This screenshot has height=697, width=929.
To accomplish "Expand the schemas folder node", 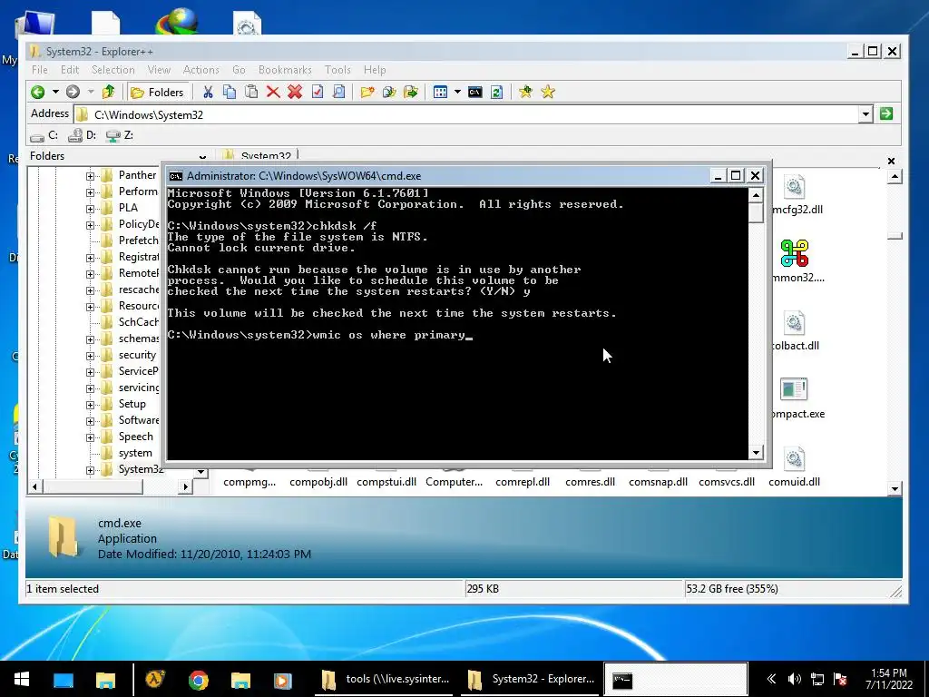I will click(x=90, y=339).
